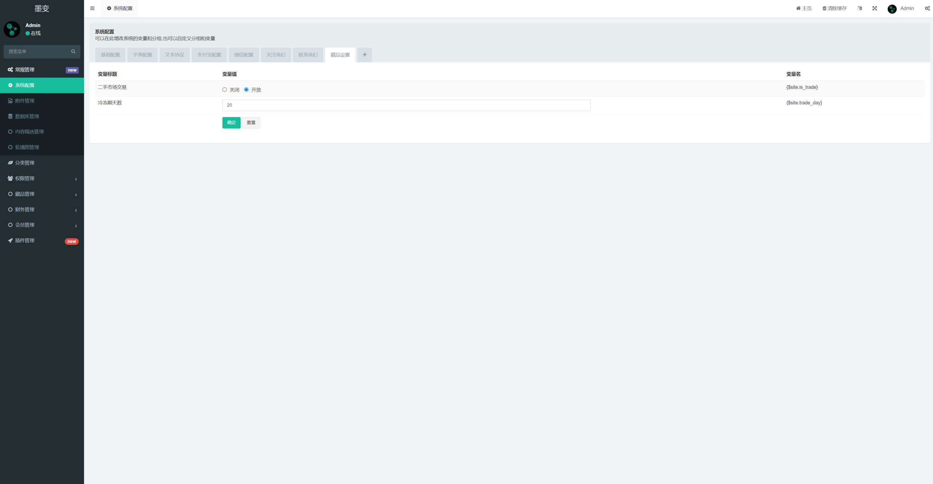Click the 重置 reset button

click(x=251, y=123)
